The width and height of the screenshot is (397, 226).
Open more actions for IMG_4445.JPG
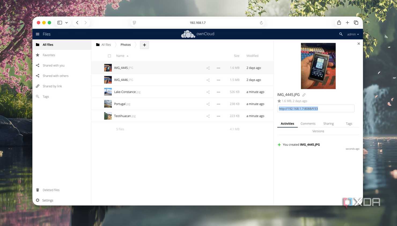218,68
